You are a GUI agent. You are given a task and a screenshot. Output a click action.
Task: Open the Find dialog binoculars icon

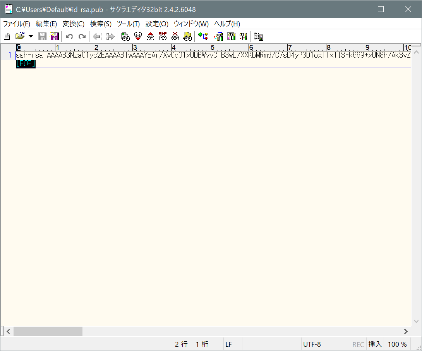pyautogui.click(x=125, y=36)
